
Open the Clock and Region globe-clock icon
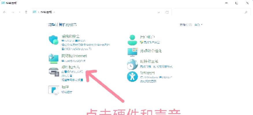point(132,64)
